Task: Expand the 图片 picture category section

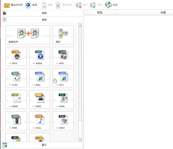Action: 42,145
